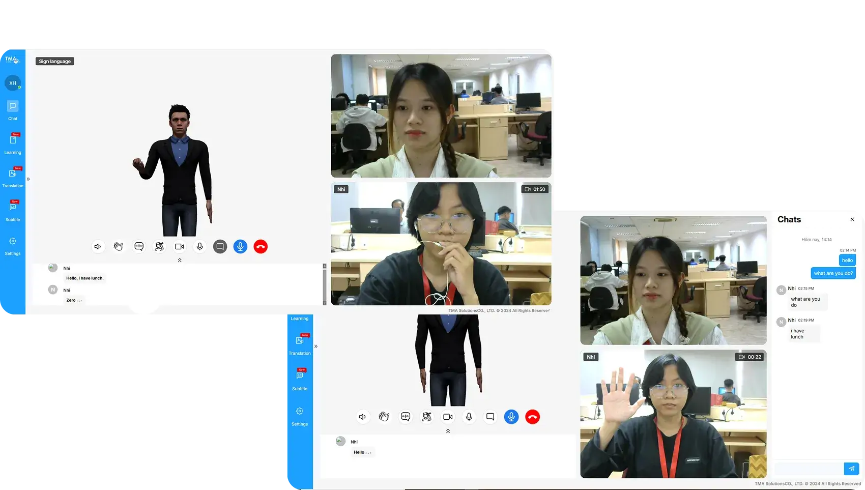The image size is (865, 490).
Task: Click the 'what are you do' message from Nhi
Action: click(808, 302)
